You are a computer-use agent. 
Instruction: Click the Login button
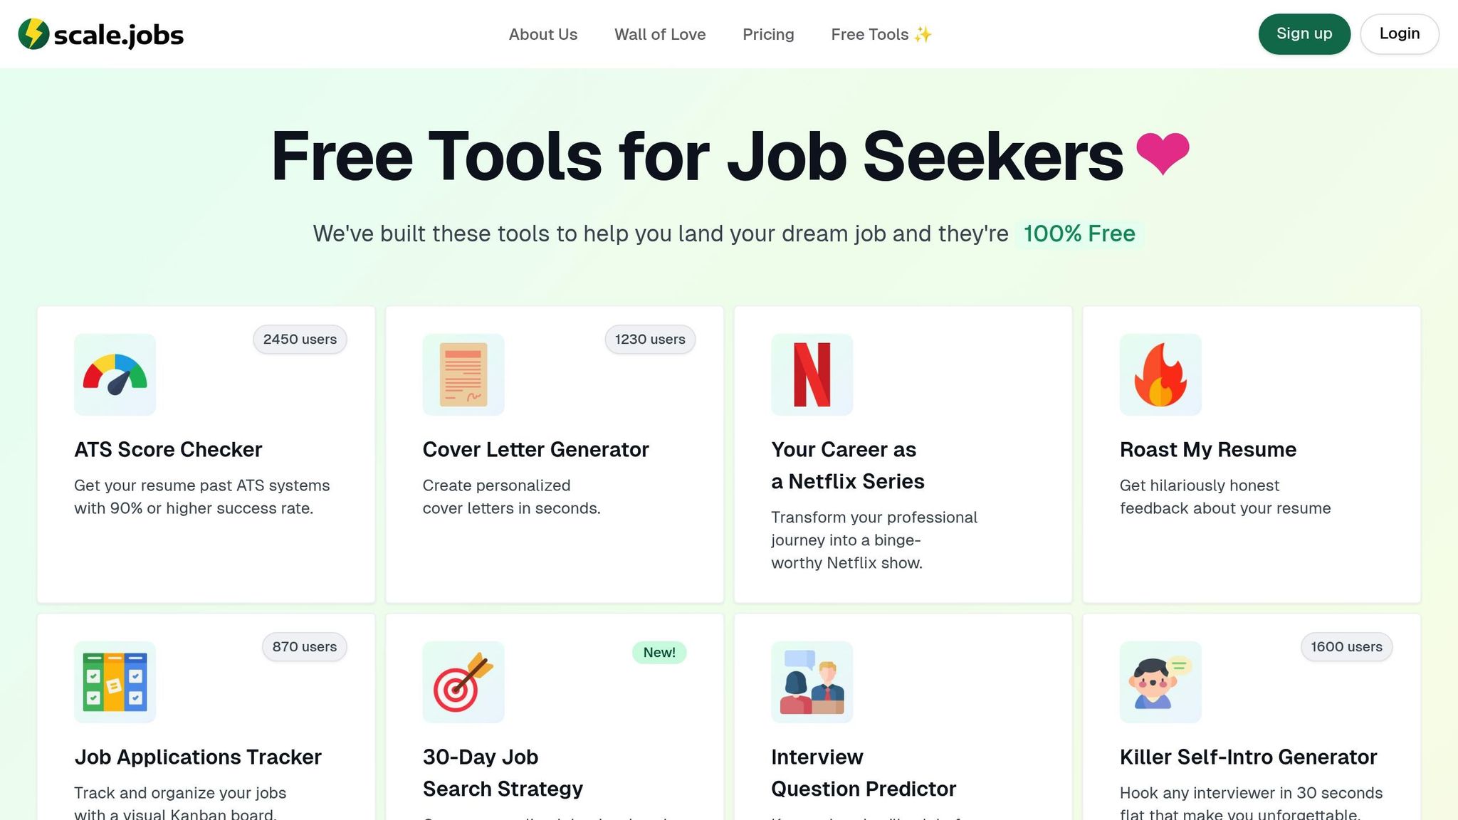(1398, 33)
